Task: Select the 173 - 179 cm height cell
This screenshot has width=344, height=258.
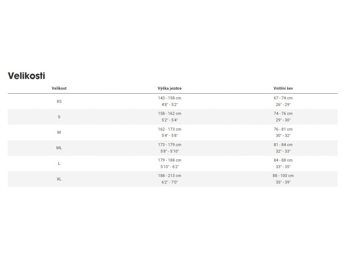Action: tap(170, 148)
